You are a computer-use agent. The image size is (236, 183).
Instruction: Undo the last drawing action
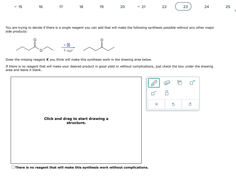[173, 104]
